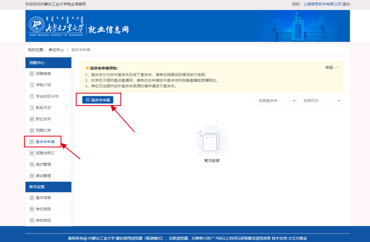
Task: Open 宣讲会申请 in the sidebar
Action: tap(45, 142)
